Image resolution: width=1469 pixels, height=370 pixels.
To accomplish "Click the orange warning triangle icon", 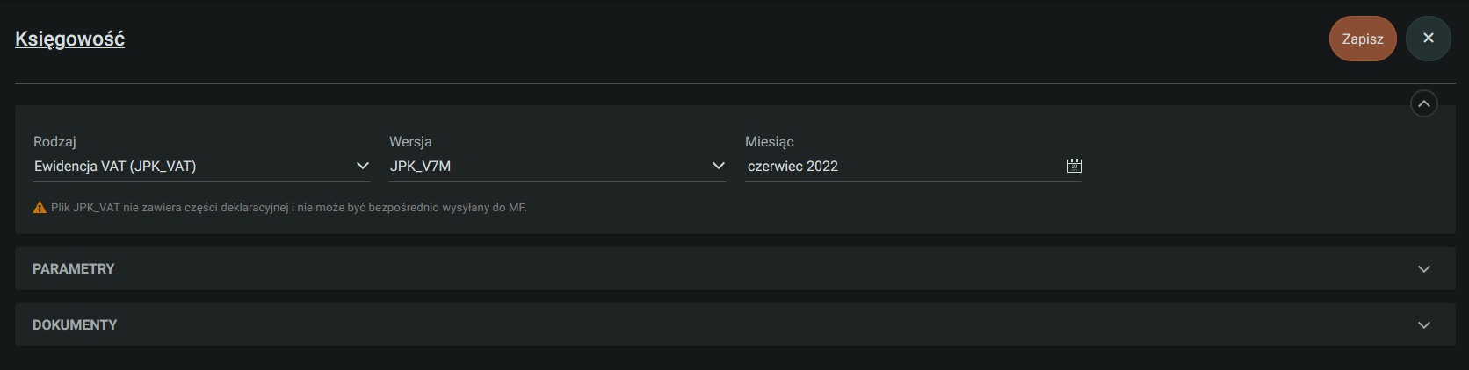I will [40, 208].
